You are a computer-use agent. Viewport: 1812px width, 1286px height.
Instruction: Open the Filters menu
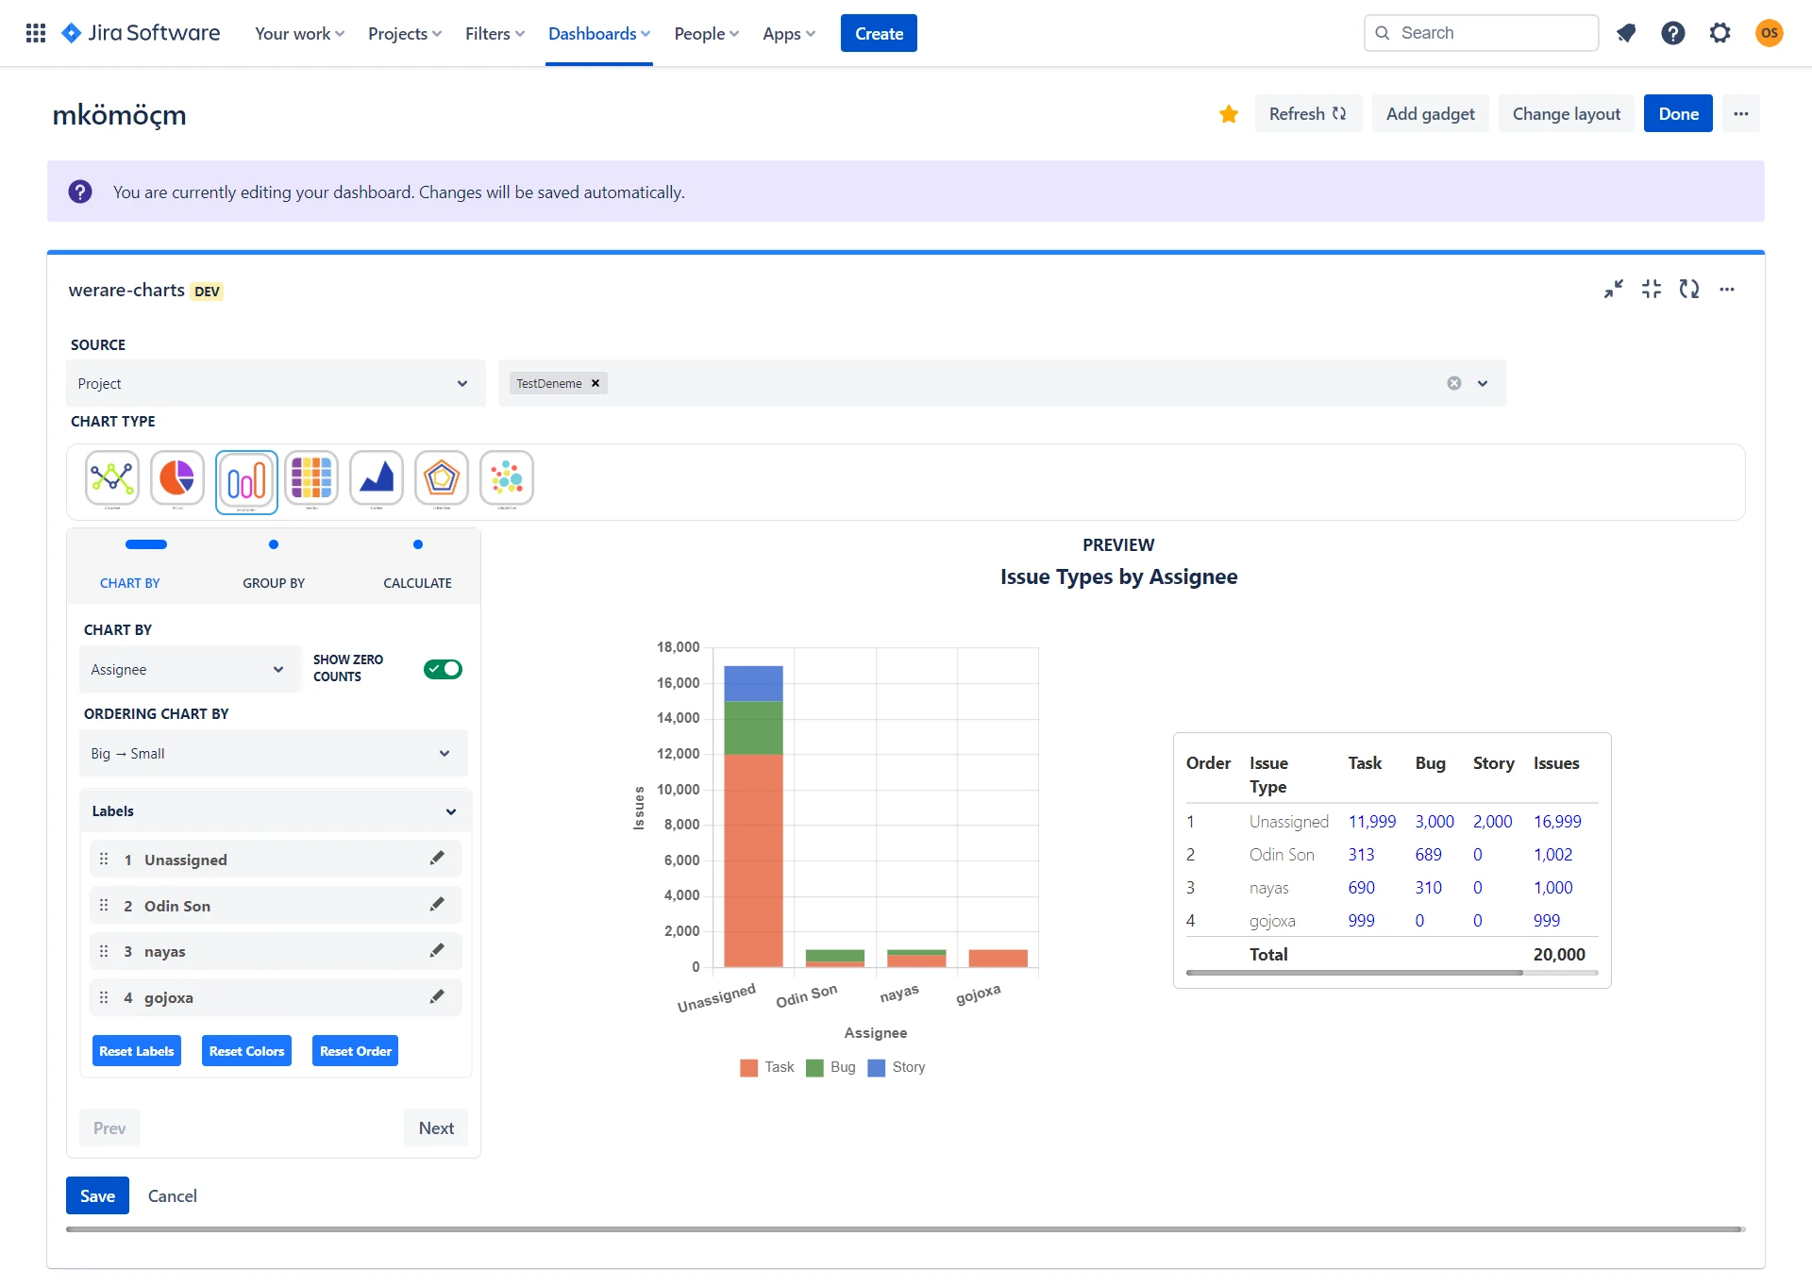[495, 33]
